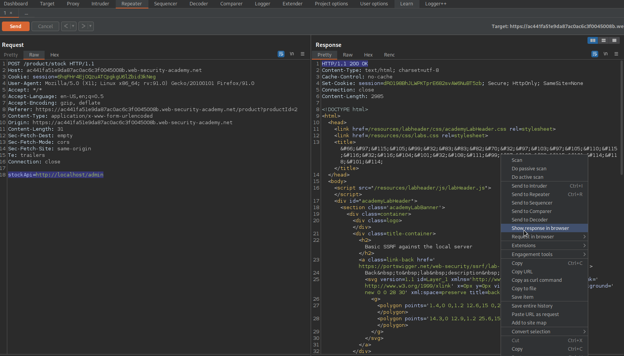Expand Extensions submenu
624x356 pixels.
[x=544, y=245]
